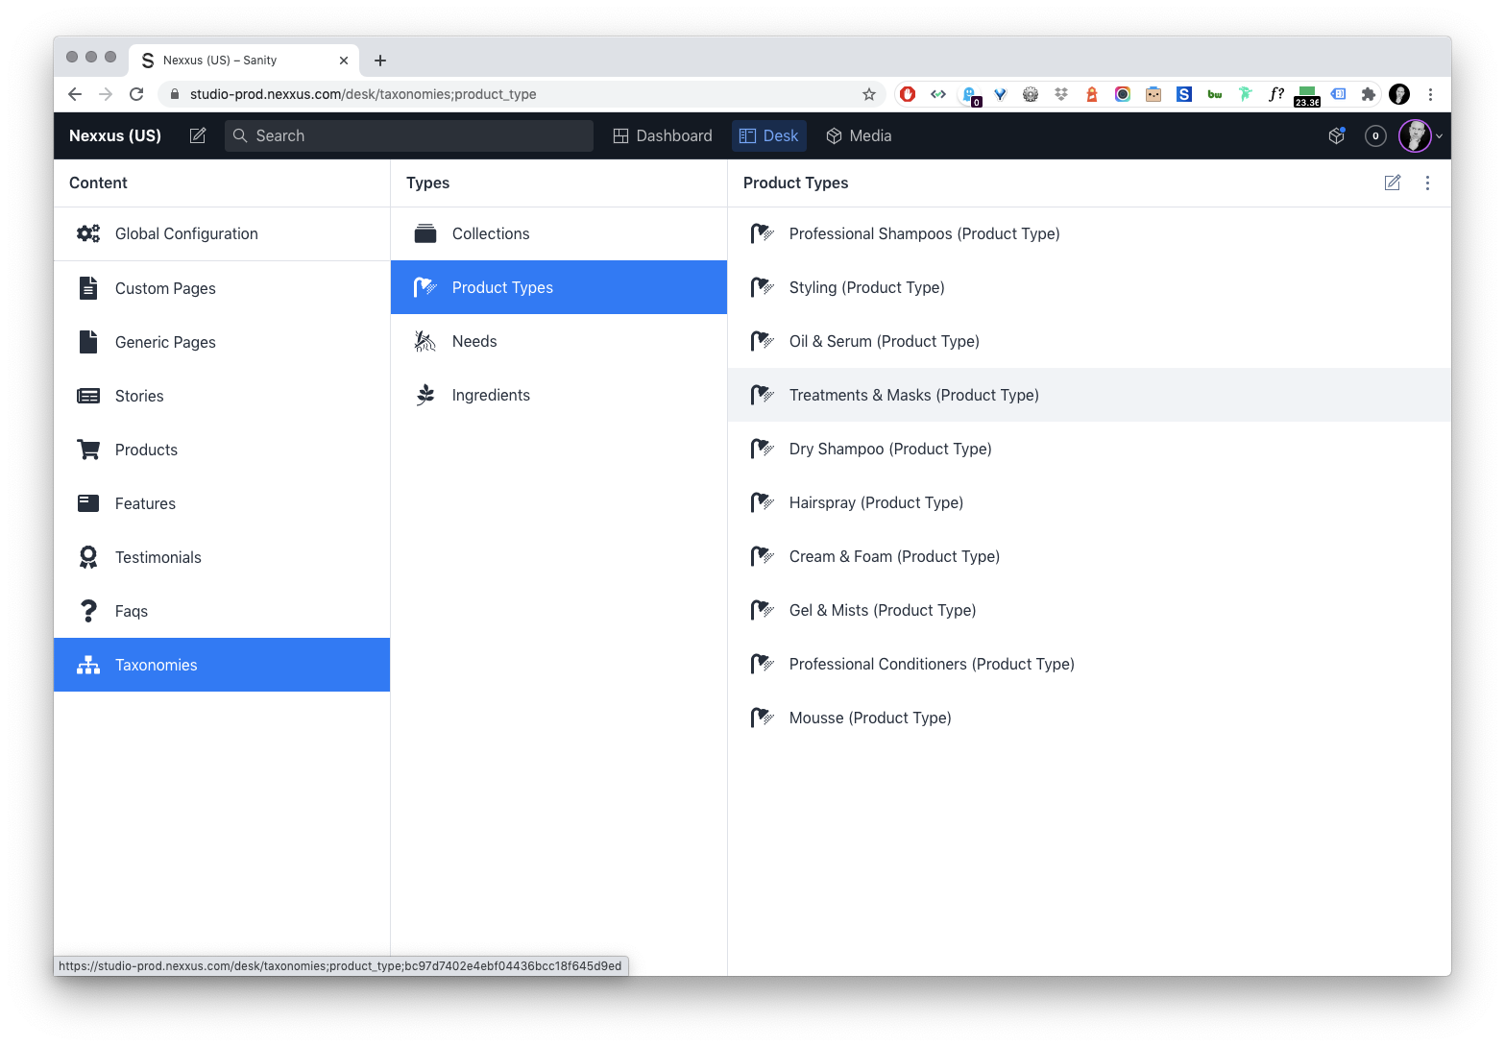Image resolution: width=1505 pixels, height=1047 pixels.
Task: Click the compose new document icon beside Nexxus (US)
Action: click(198, 135)
